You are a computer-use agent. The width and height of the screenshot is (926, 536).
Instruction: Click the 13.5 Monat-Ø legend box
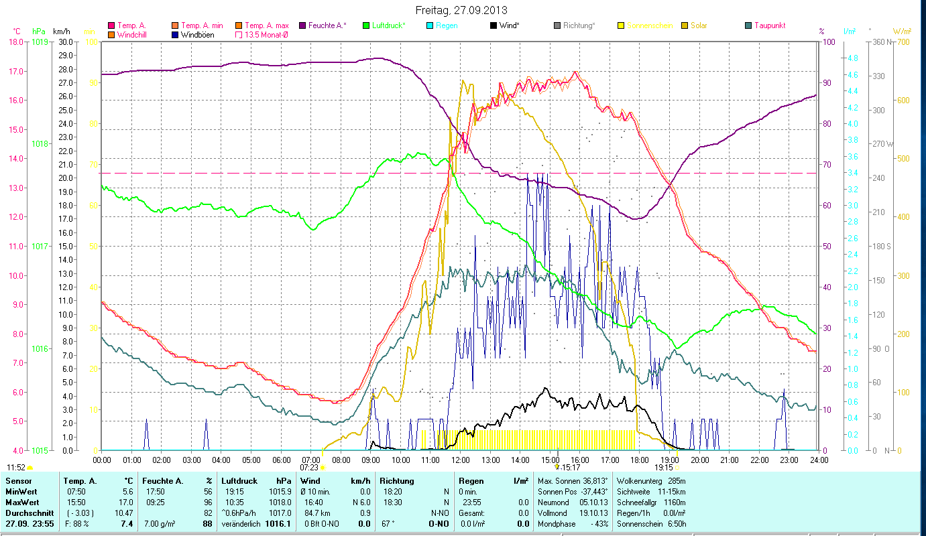[x=239, y=34]
